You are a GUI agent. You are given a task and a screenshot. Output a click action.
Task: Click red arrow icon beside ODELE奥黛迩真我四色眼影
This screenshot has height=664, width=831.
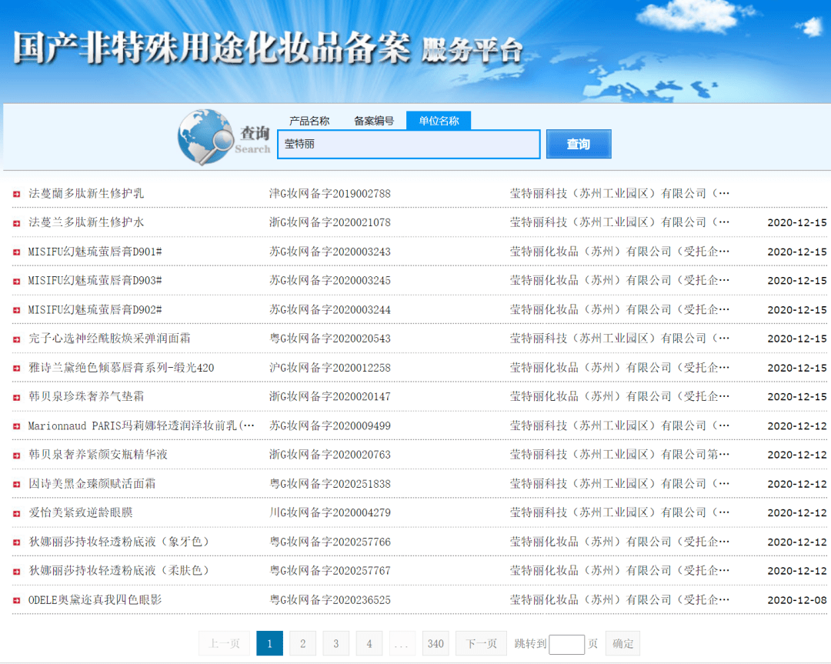16,600
